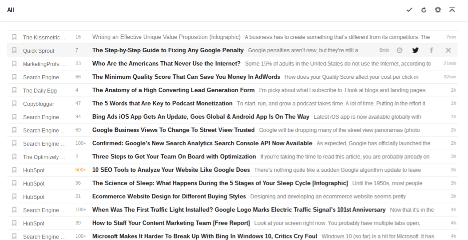468x240 pixels.
Task: Open Who Are the Americans article
Action: [x=166, y=64]
